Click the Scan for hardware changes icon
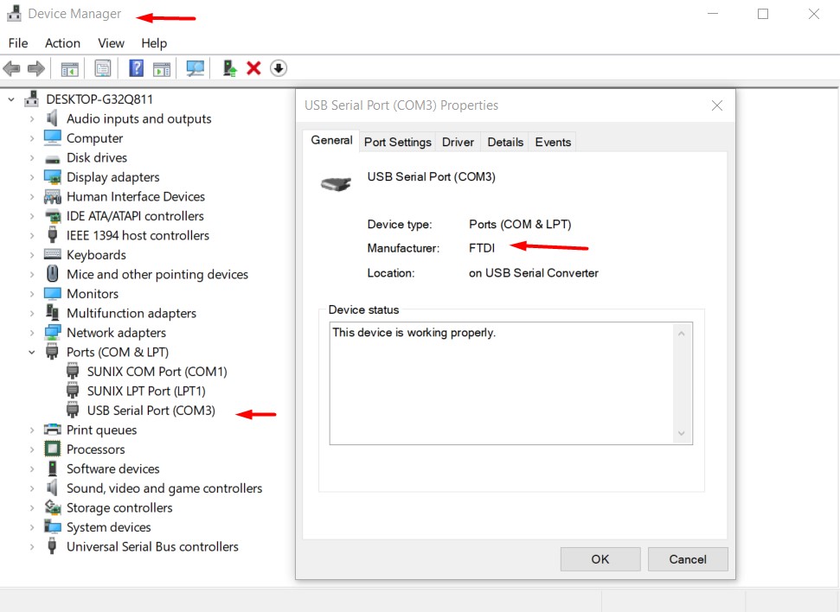840x612 pixels. [196, 68]
